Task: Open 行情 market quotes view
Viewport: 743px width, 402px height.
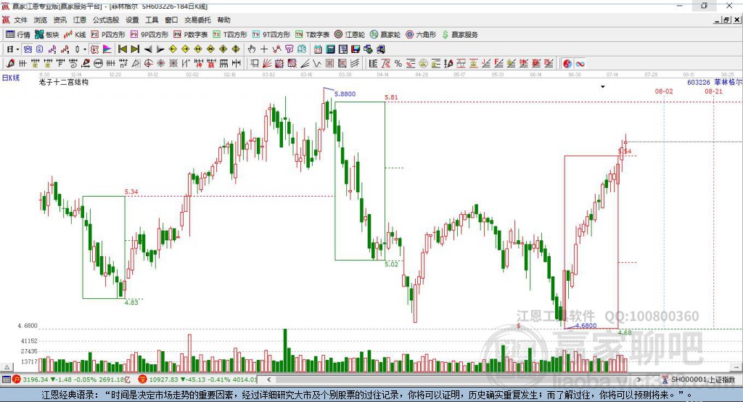Action: coord(18,35)
